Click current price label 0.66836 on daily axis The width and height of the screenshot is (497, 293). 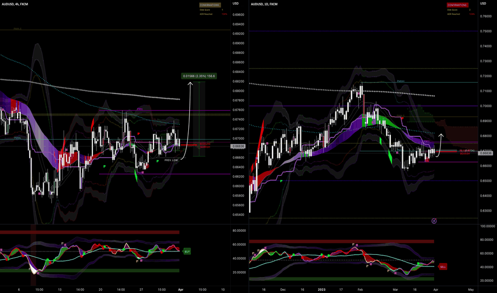point(486,153)
